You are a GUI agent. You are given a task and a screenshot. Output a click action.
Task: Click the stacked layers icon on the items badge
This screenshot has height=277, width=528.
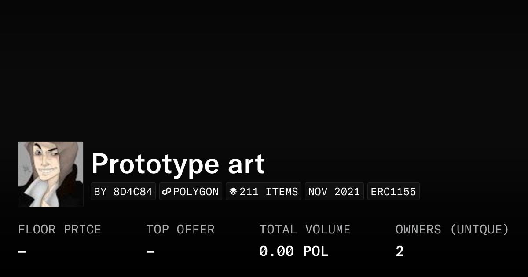[234, 191]
